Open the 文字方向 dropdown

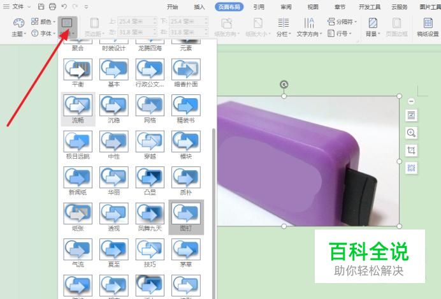[x=309, y=27]
